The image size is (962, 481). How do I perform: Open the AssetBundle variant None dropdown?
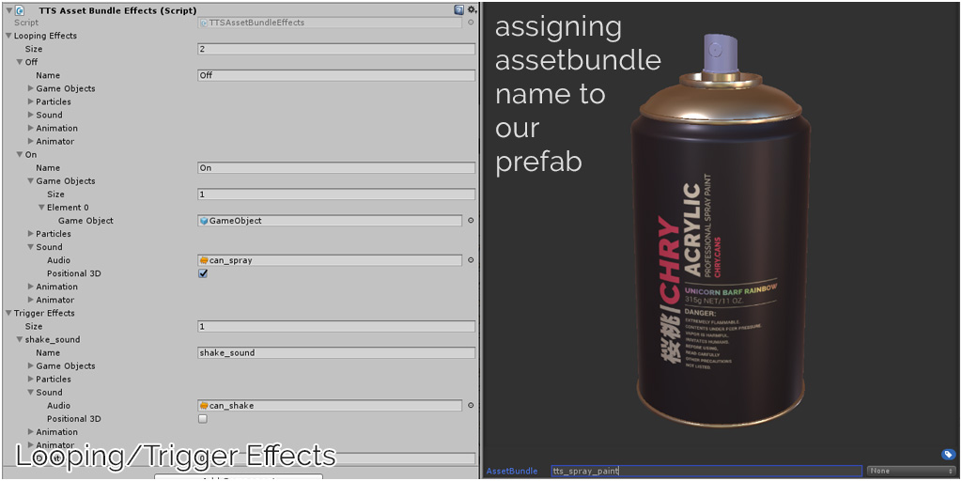[x=910, y=472]
